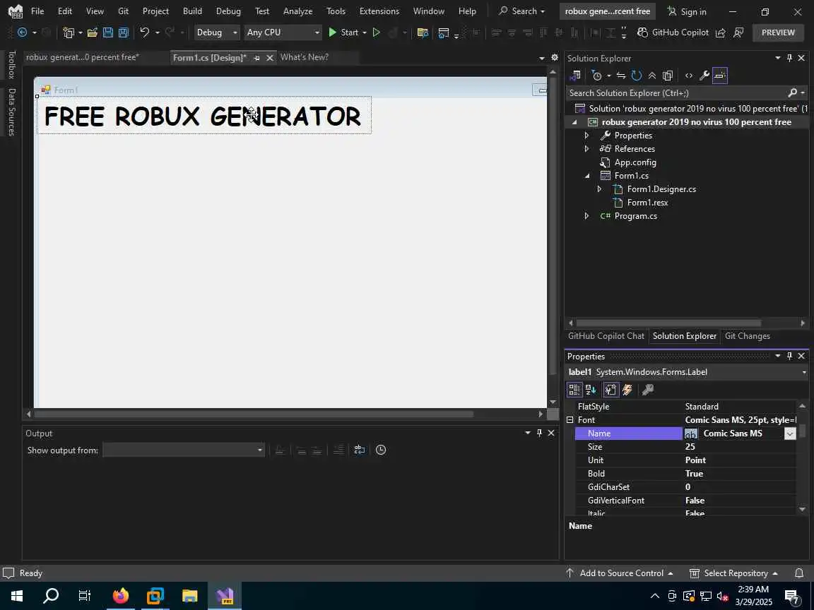The width and height of the screenshot is (814, 610).
Task: Switch to the GitHub Copilot Chat tab
Action: click(606, 336)
